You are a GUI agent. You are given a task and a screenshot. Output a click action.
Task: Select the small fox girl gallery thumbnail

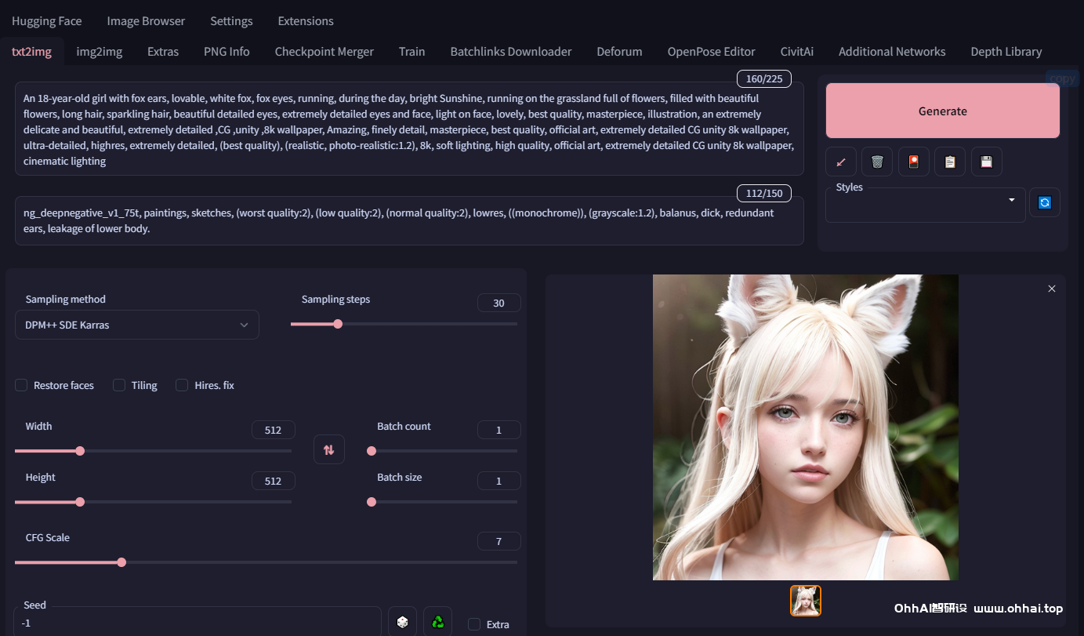click(806, 601)
